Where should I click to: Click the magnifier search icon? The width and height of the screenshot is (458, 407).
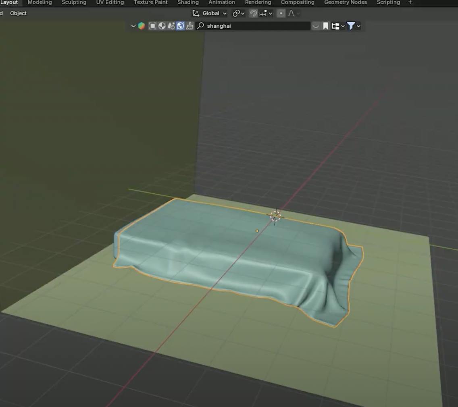[x=200, y=26]
